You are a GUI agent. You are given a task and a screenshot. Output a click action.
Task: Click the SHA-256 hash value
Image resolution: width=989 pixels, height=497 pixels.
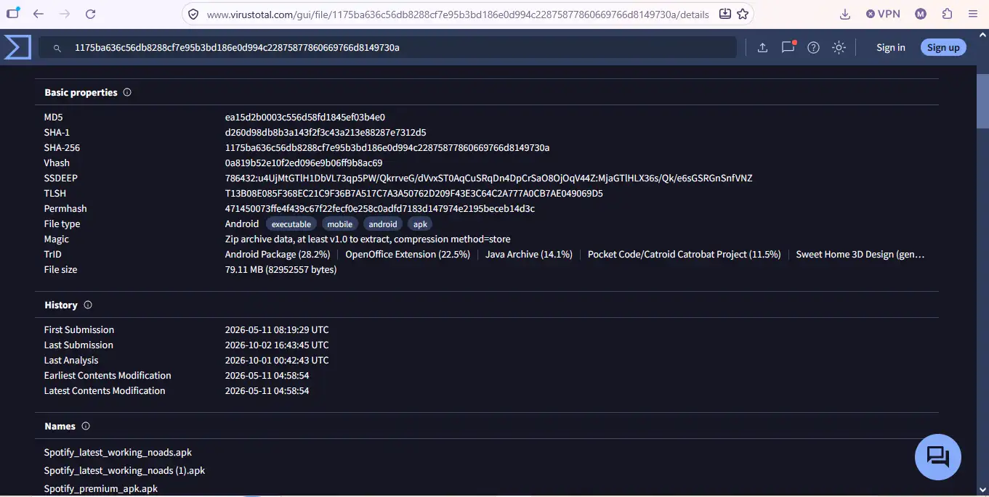[387, 147]
